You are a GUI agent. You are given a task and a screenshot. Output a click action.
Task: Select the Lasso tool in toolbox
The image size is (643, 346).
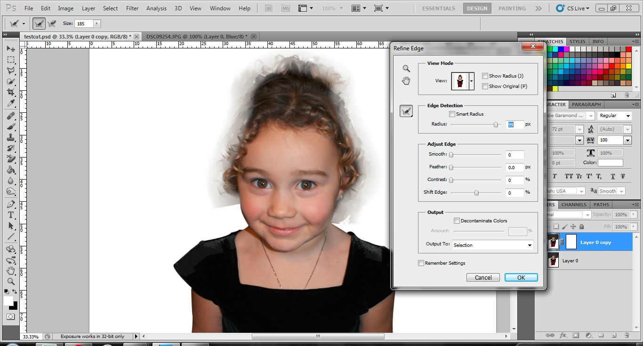[11, 71]
